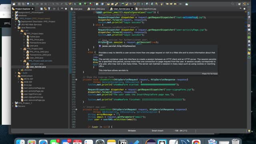256x144 pixels.
Task: Switch to the Java EE perspective icon
Action: click(x=244, y=4)
